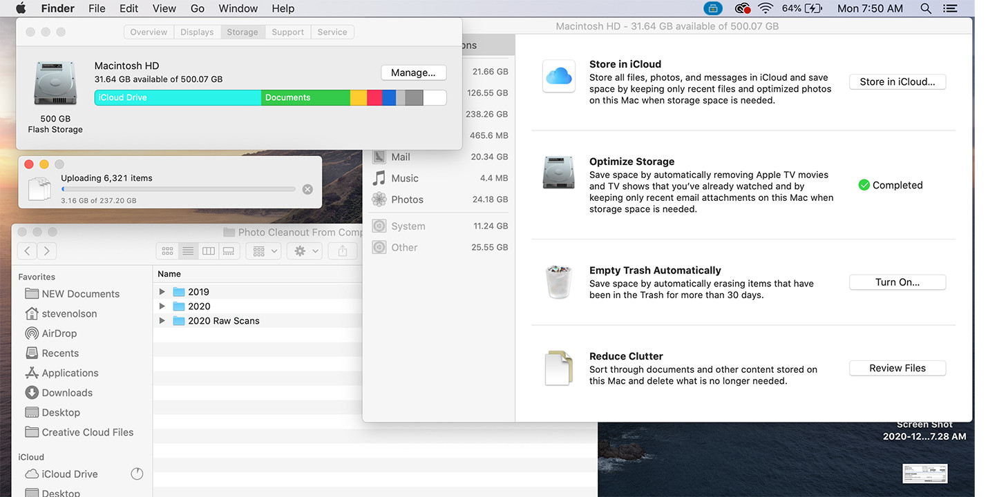This screenshot has height=497, width=988.
Task: Click the iCloud Drive storage bar segment
Action: 178,97
